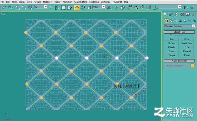Open the Utilities hammer panel
Viewport: 197px width, 121px height.
193,15
